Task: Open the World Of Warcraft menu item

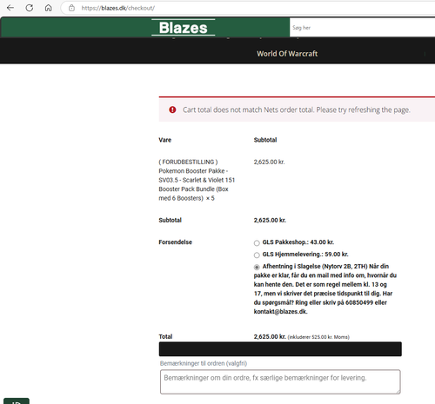Action: [x=287, y=54]
